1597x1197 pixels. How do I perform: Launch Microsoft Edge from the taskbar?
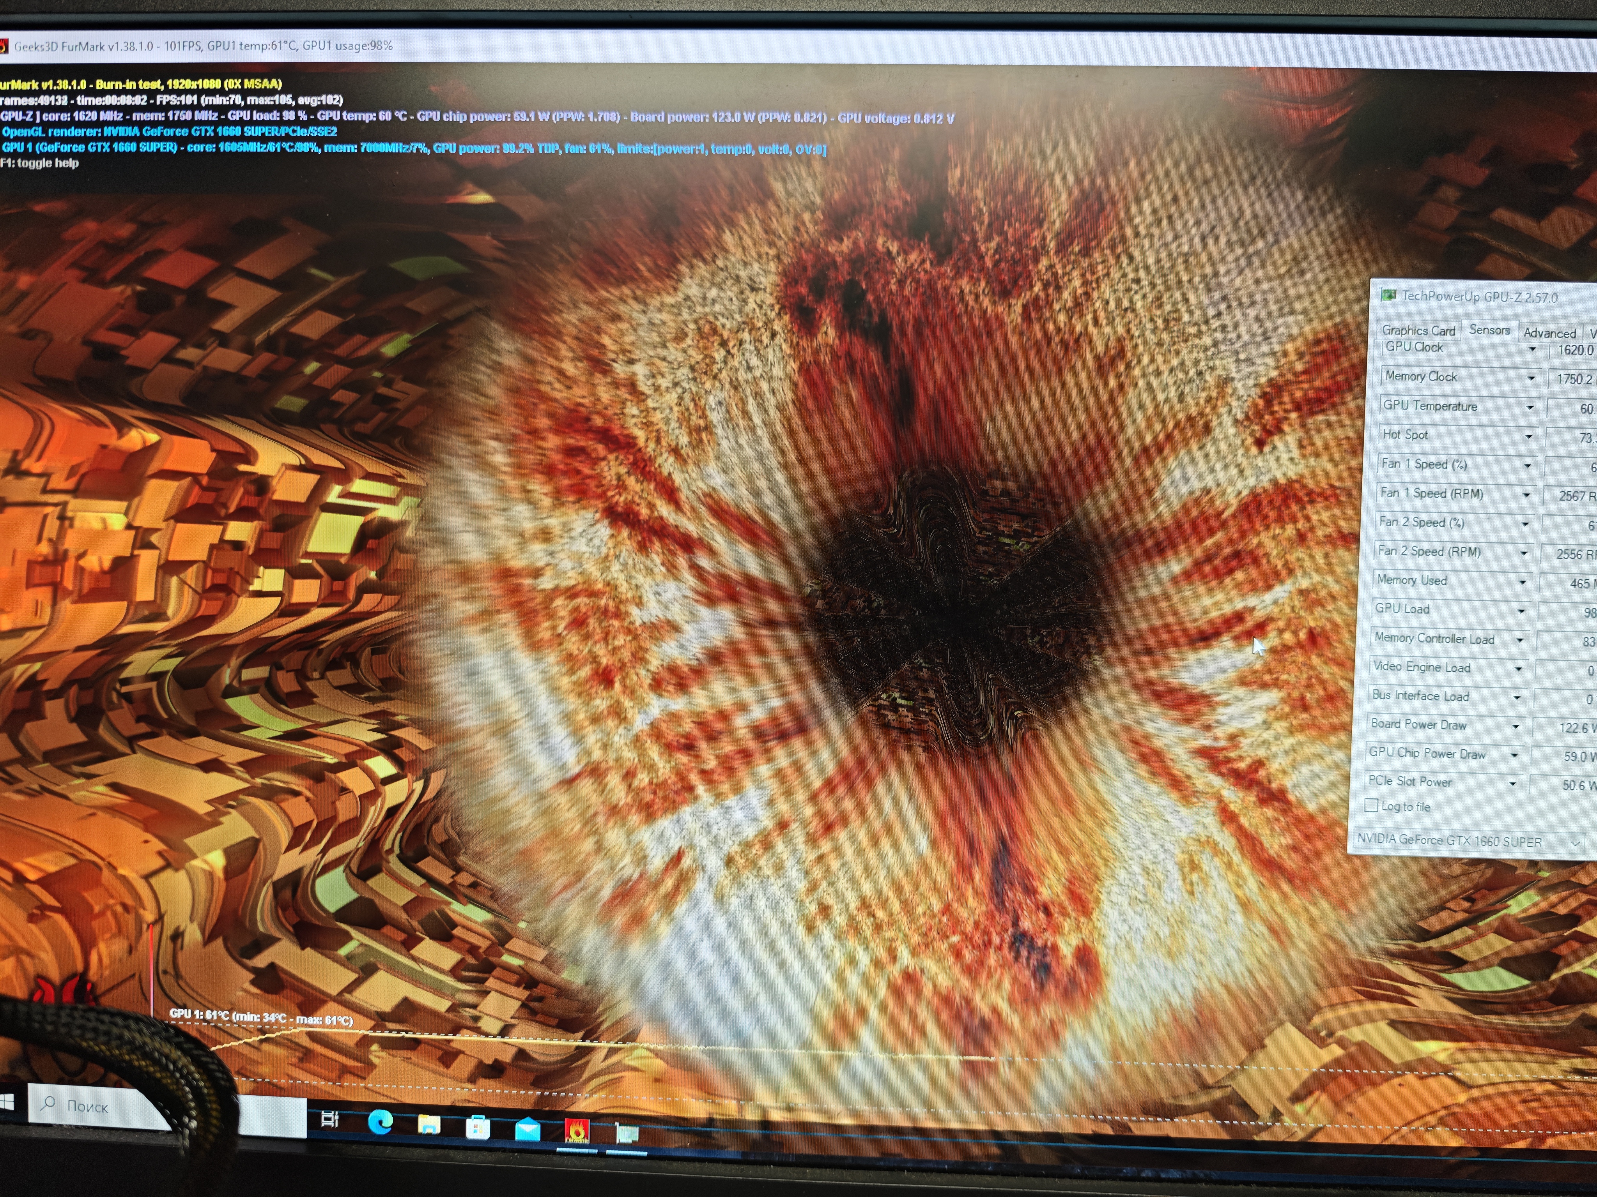pyautogui.click(x=381, y=1122)
